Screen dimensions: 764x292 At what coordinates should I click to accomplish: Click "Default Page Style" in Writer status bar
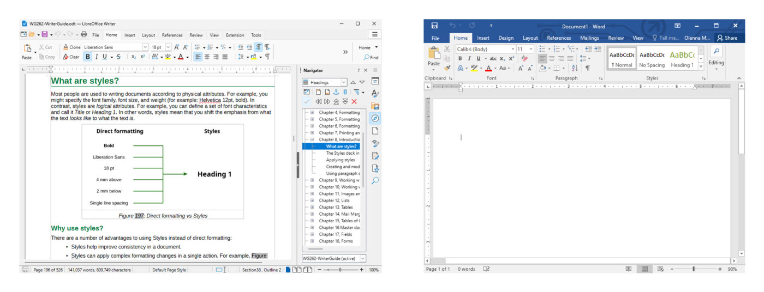point(169,270)
